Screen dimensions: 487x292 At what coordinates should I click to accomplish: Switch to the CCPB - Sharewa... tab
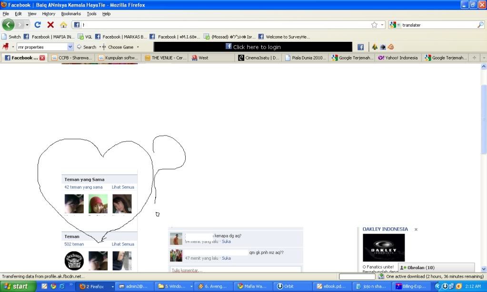(72, 58)
